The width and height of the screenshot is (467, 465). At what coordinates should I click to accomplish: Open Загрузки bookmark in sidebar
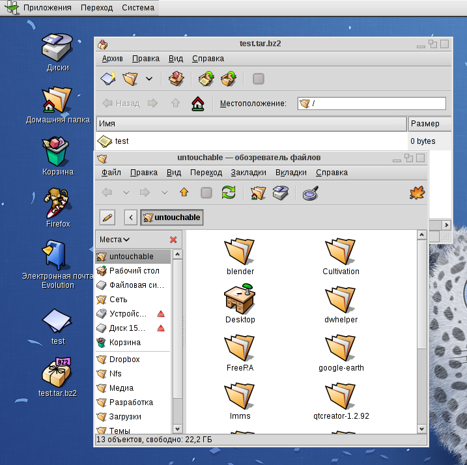pyautogui.click(x=133, y=417)
